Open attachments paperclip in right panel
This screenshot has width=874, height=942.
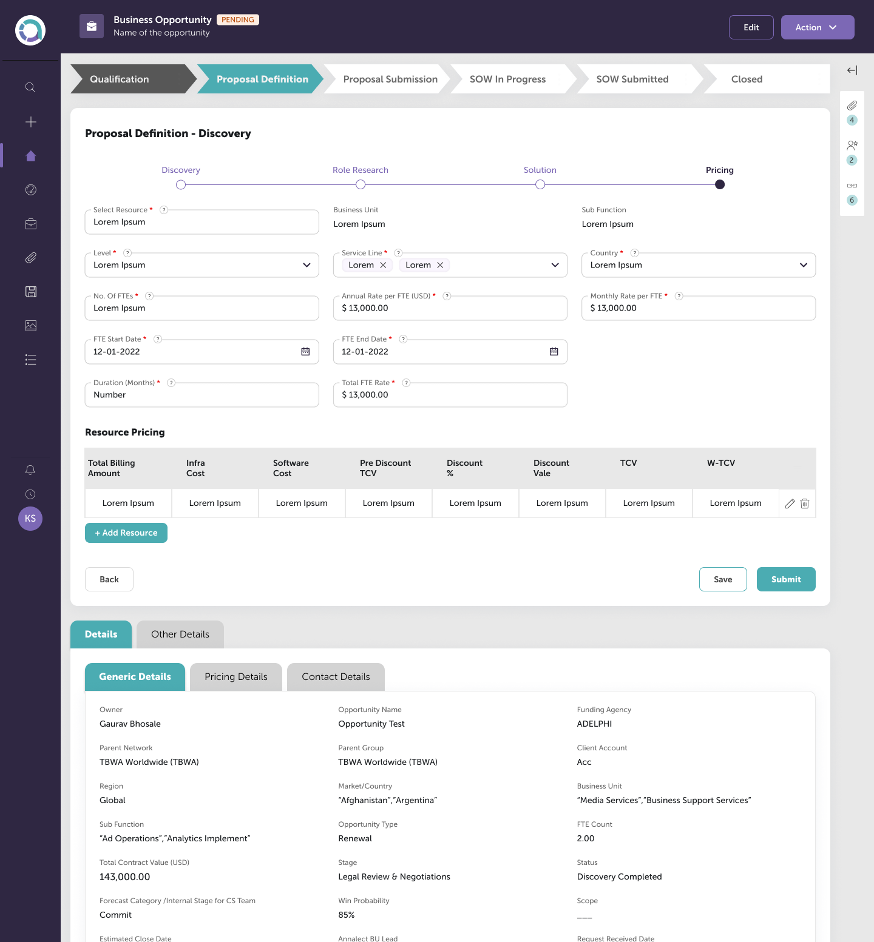(852, 106)
